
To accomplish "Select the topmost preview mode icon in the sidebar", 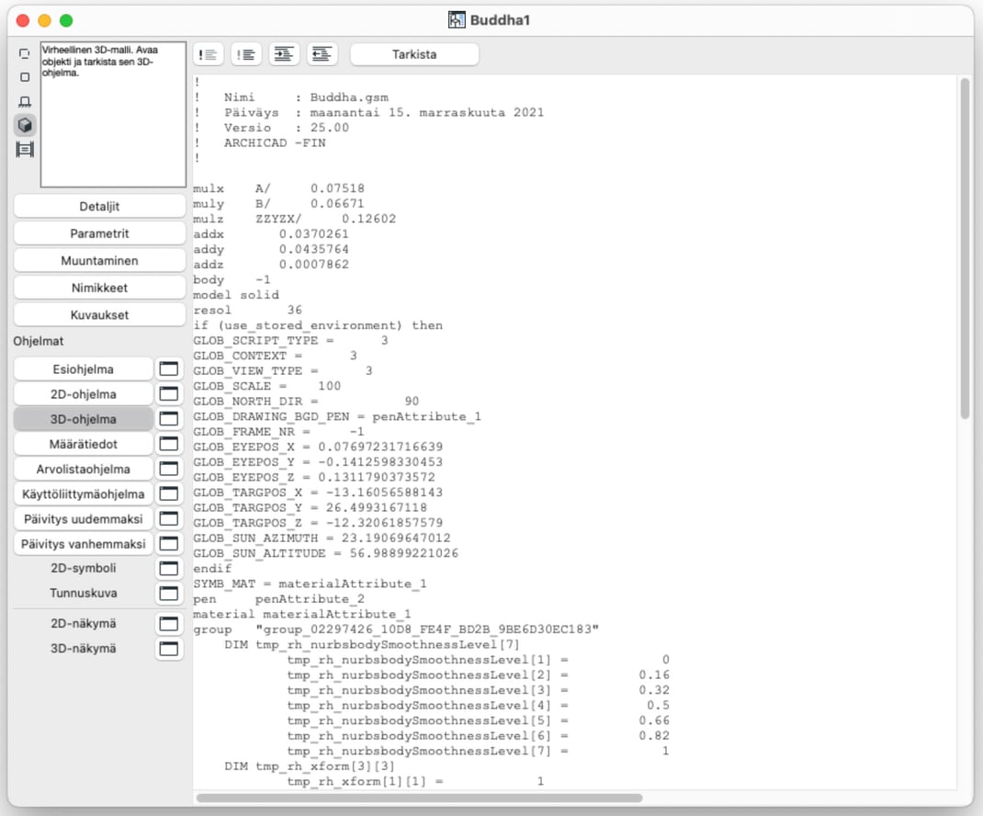I will (25, 54).
